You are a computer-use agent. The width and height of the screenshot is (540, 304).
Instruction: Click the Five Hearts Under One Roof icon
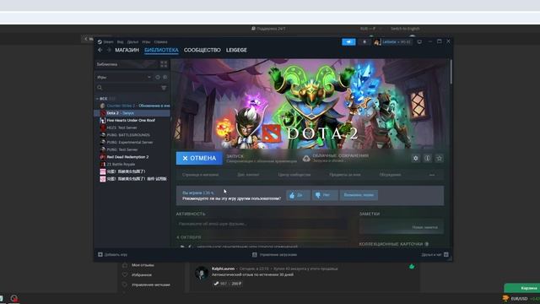[x=103, y=120]
